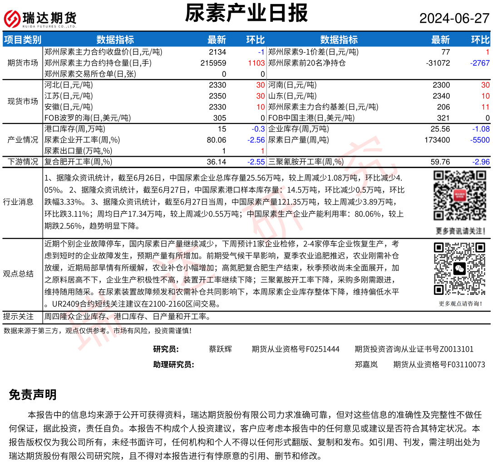This screenshot has width=493, height=462.
Task: Click researcher name 蔡跃辉
Action: point(220,349)
